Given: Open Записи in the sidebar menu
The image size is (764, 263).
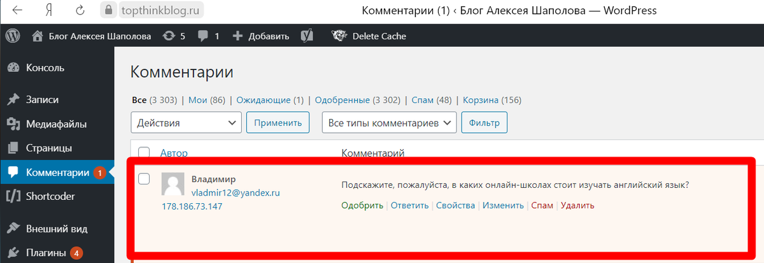Looking at the screenshot, I should [x=43, y=100].
